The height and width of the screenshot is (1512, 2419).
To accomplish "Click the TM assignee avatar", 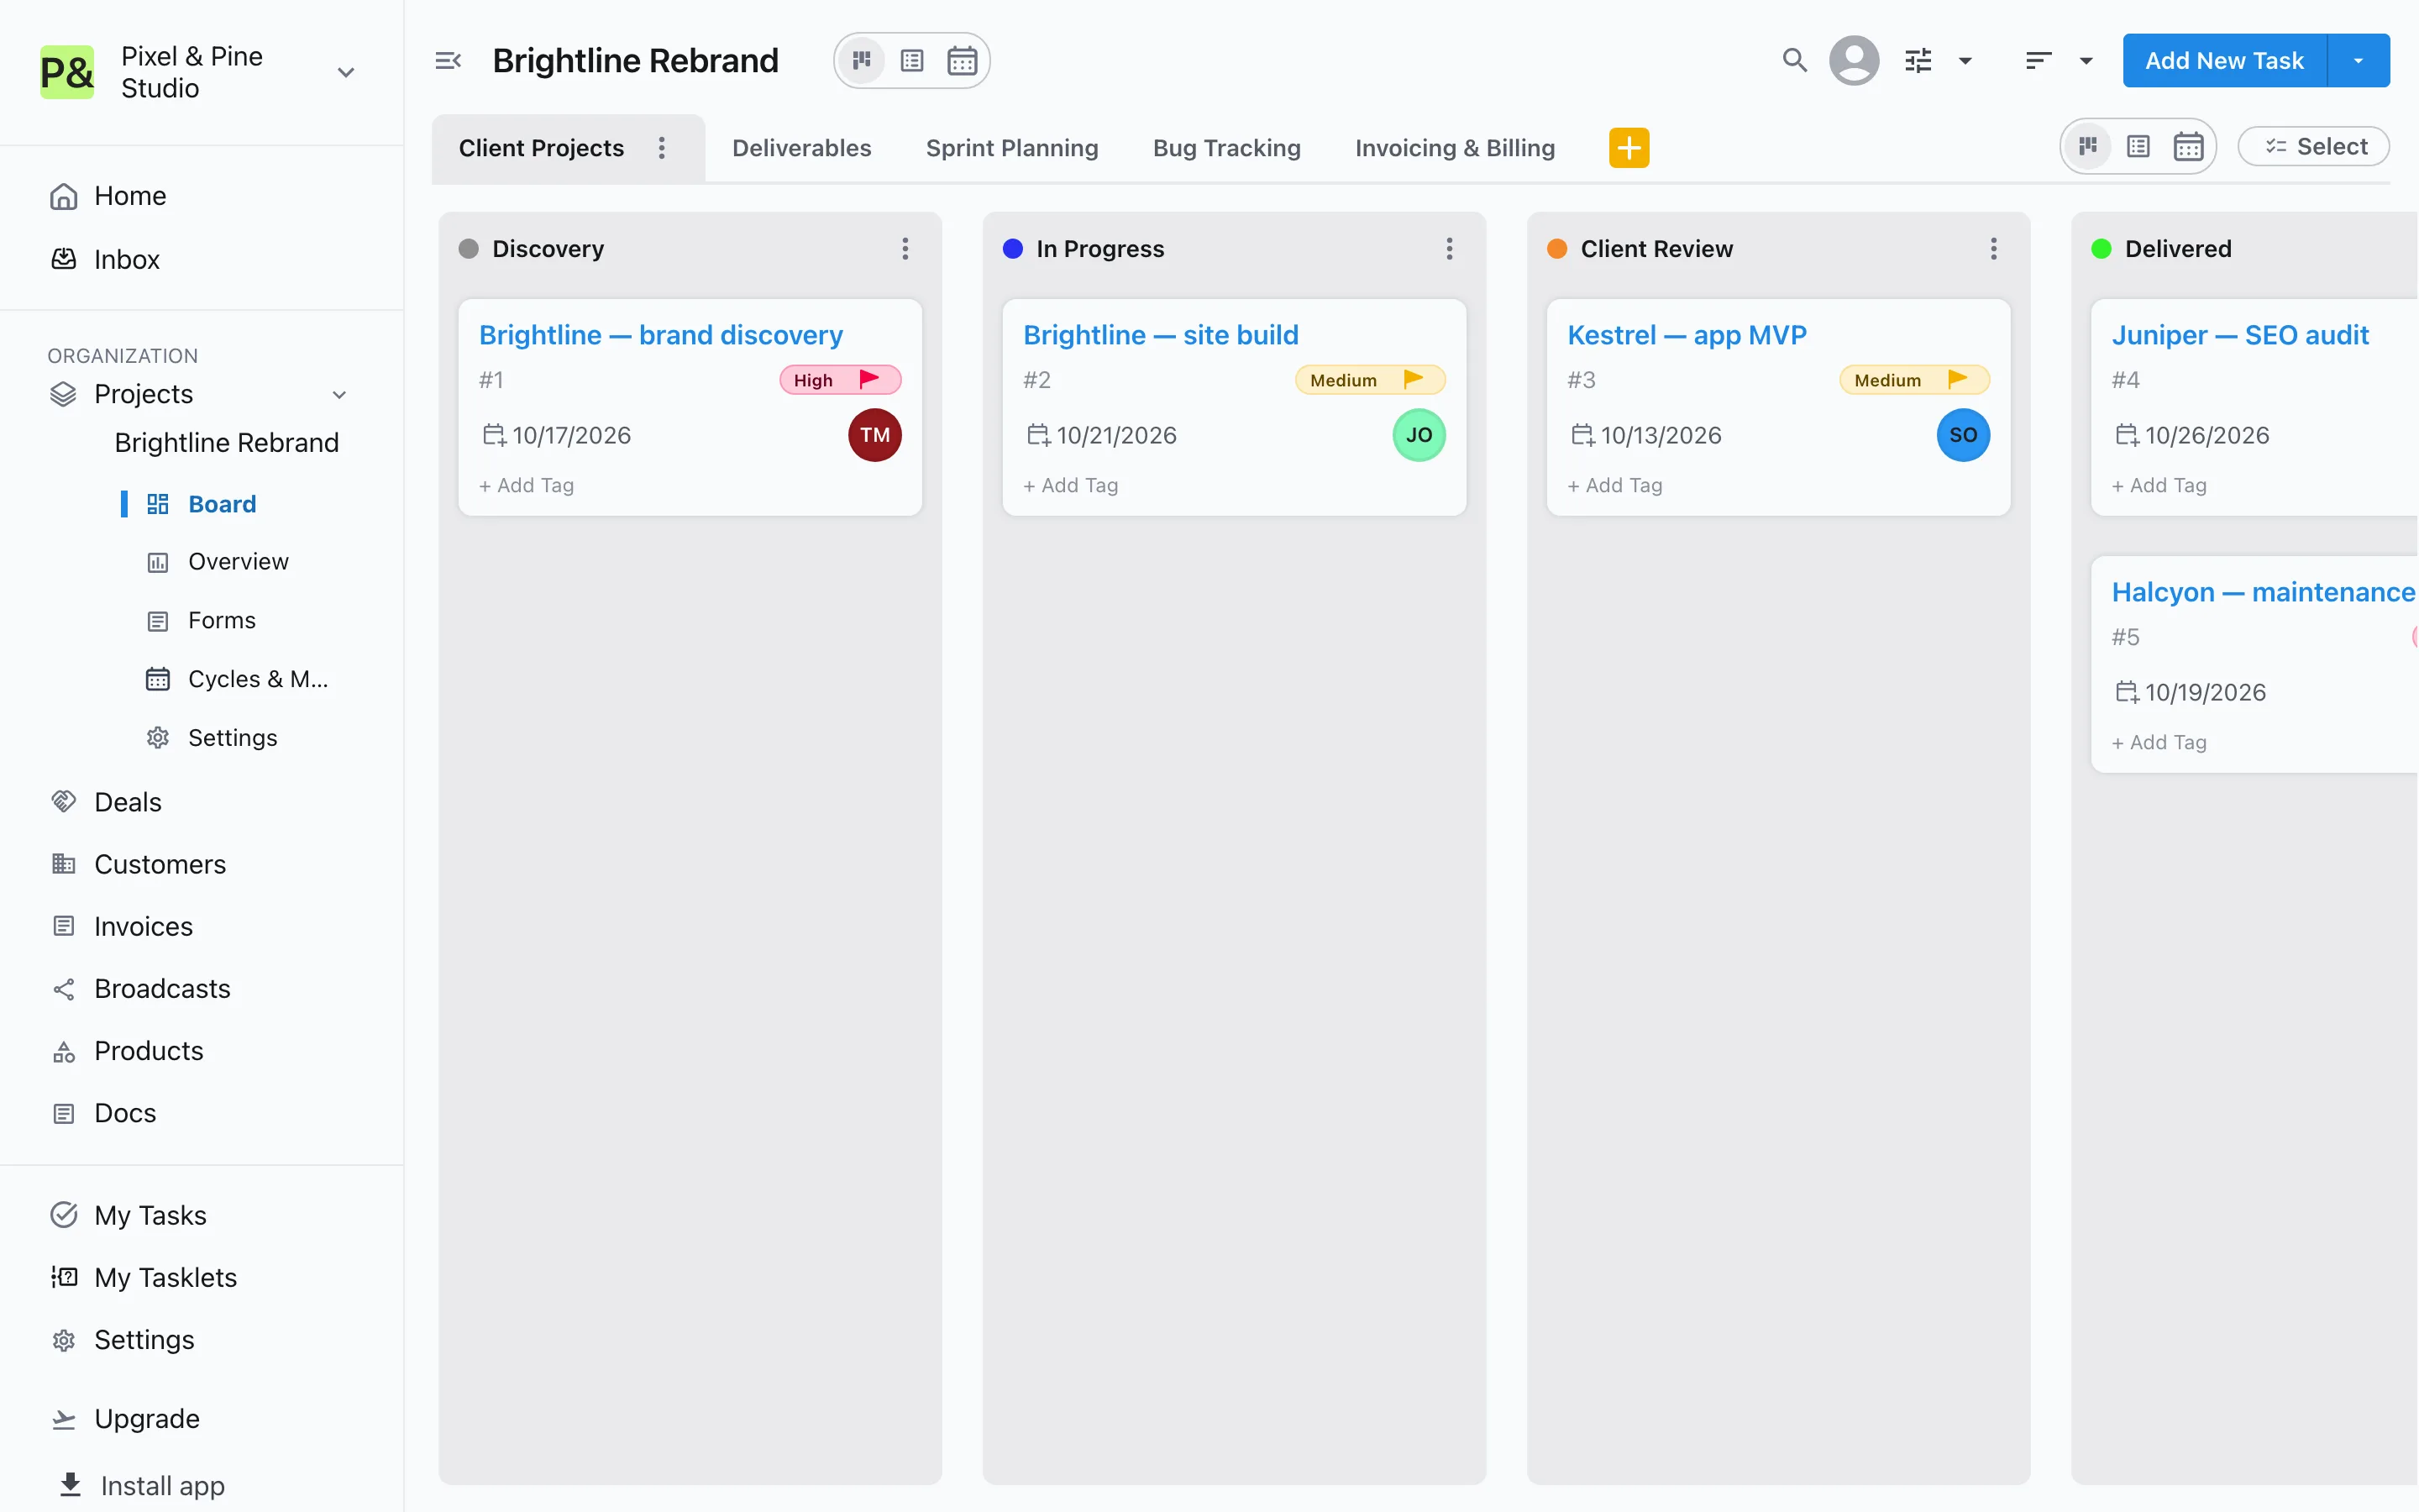I will [x=874, y=435].
